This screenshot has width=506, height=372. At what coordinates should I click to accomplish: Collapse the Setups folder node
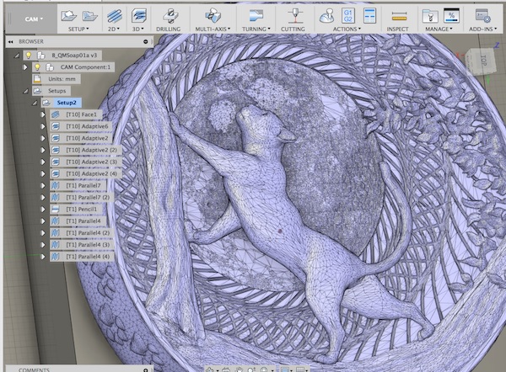[25, 91]
